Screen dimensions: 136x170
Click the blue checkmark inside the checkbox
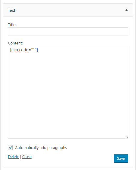[11, 147]
